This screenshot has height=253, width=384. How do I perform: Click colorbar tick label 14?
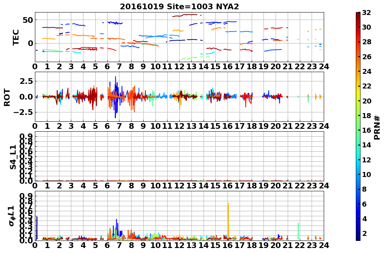(x=367, y=145)
